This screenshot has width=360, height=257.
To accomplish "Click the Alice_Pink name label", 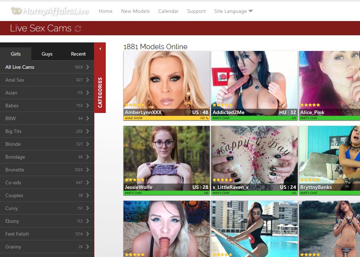I will click(312, 112).
